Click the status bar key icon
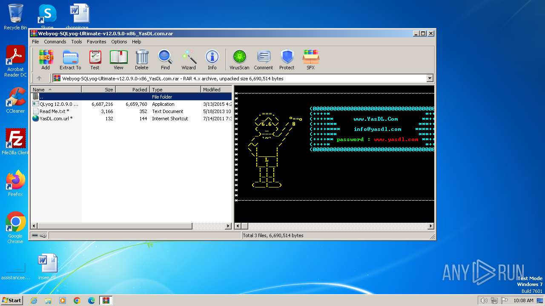 click(x=43, y=235)
